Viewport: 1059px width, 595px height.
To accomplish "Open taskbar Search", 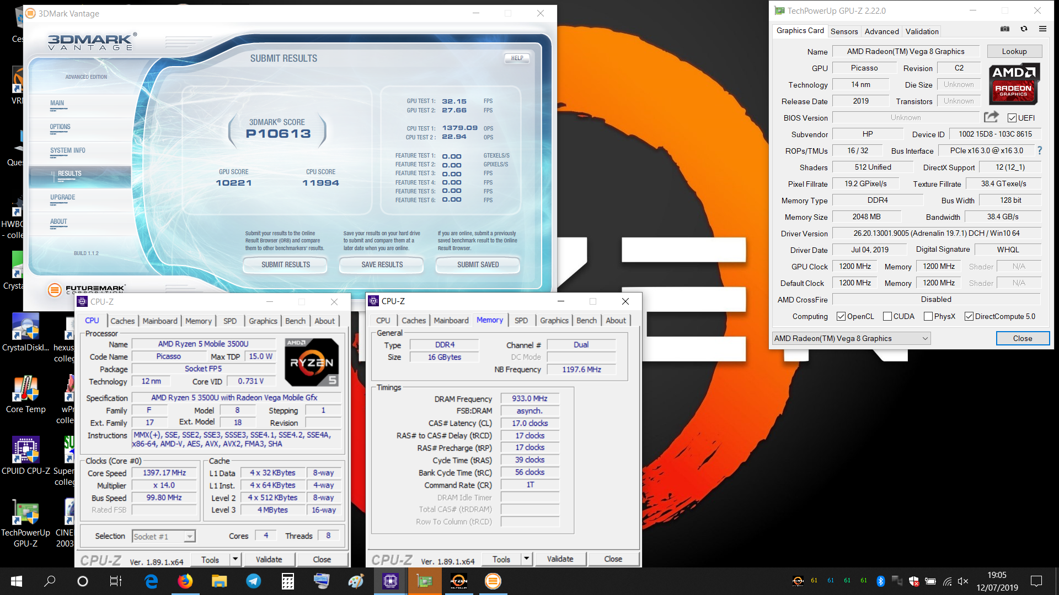I will pos(50,581).
